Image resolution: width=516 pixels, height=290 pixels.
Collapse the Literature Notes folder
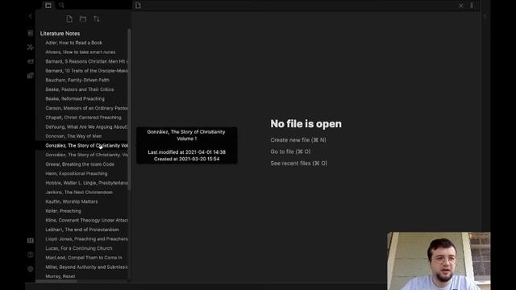coord(60,34)
